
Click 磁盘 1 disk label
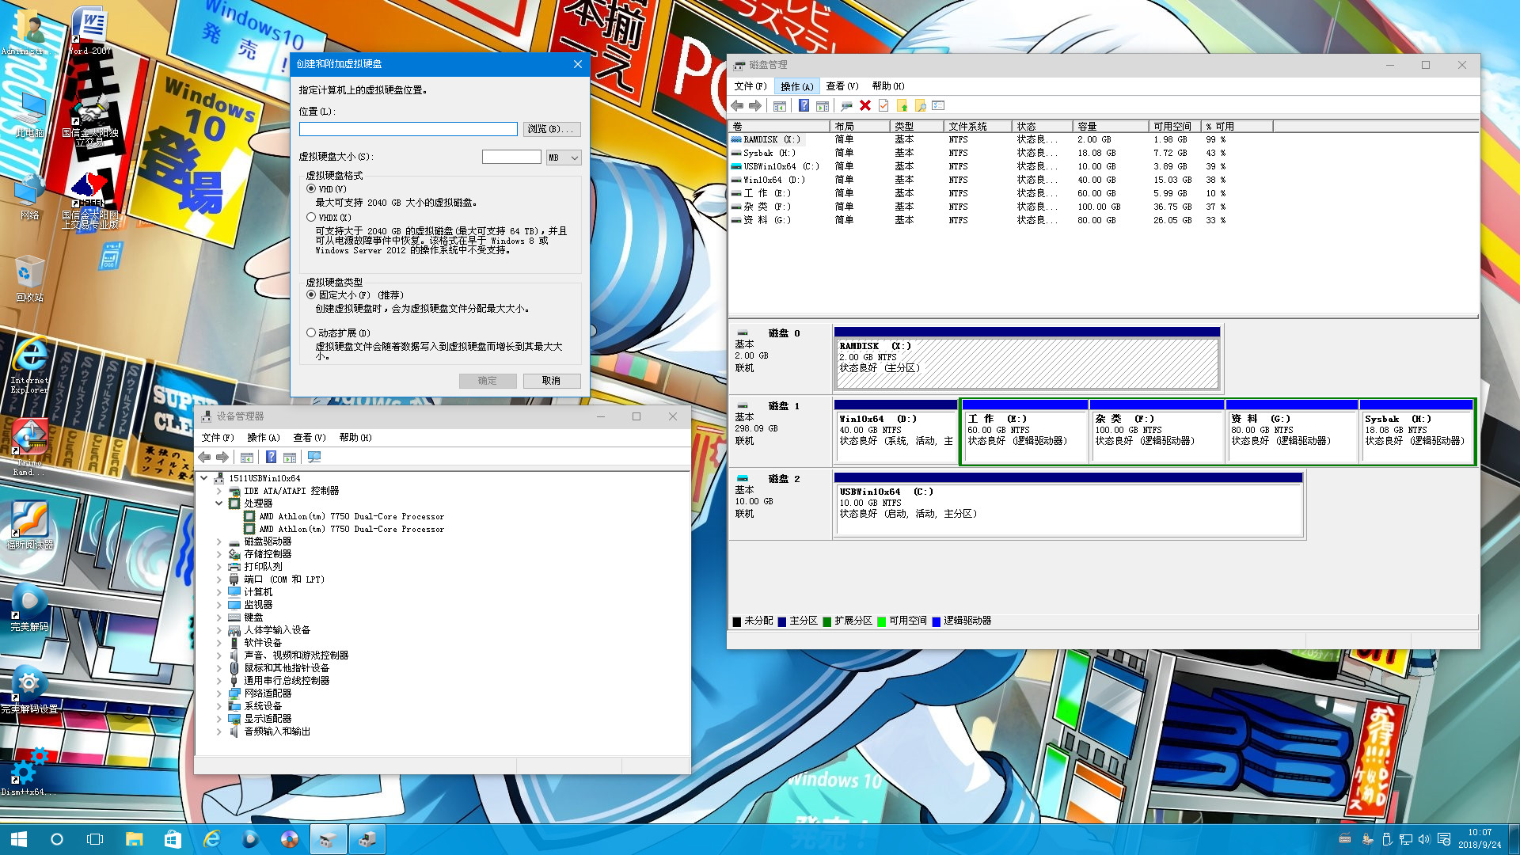[783, 406]
